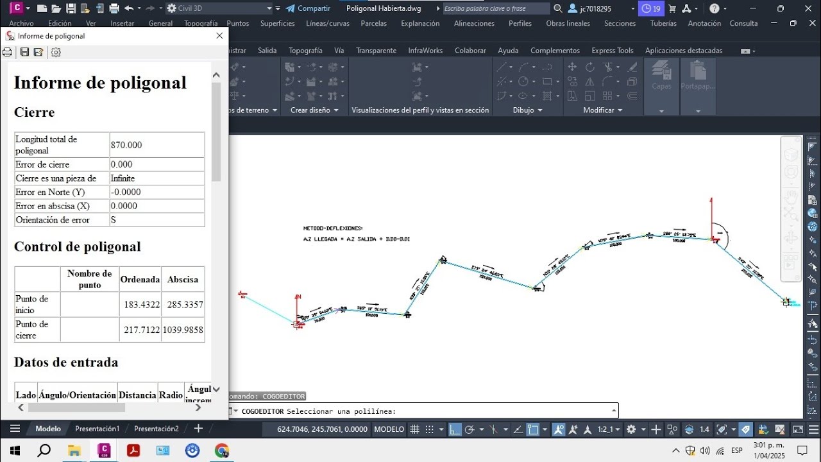This screenshot has height=462, width=821.
Task: Open the help question mark icon
Action: 715,8
